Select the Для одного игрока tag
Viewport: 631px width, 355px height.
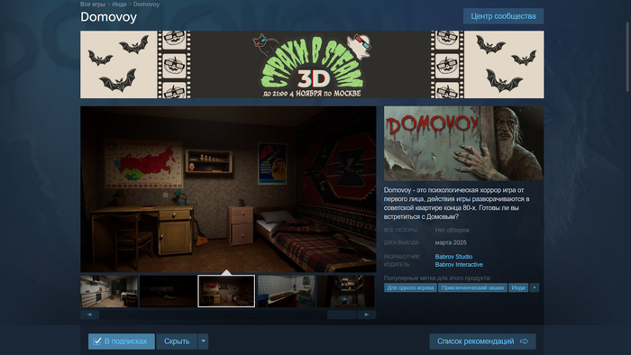click(410, 287)
